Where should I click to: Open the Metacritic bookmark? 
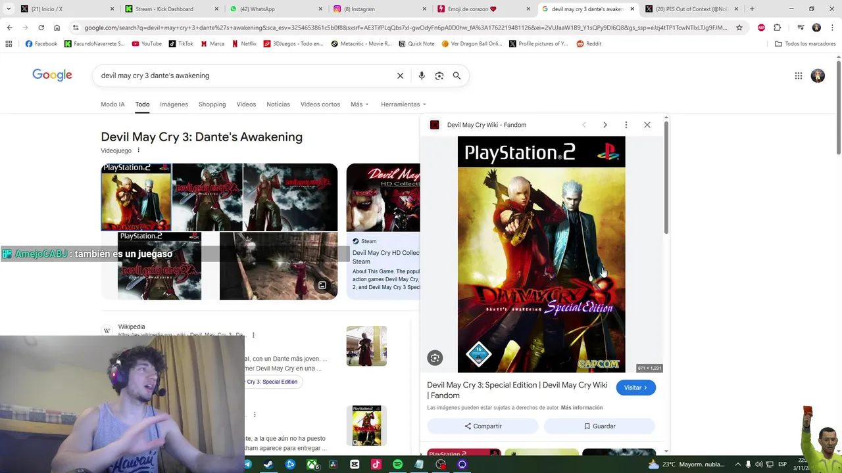click(x=361, y=44)
